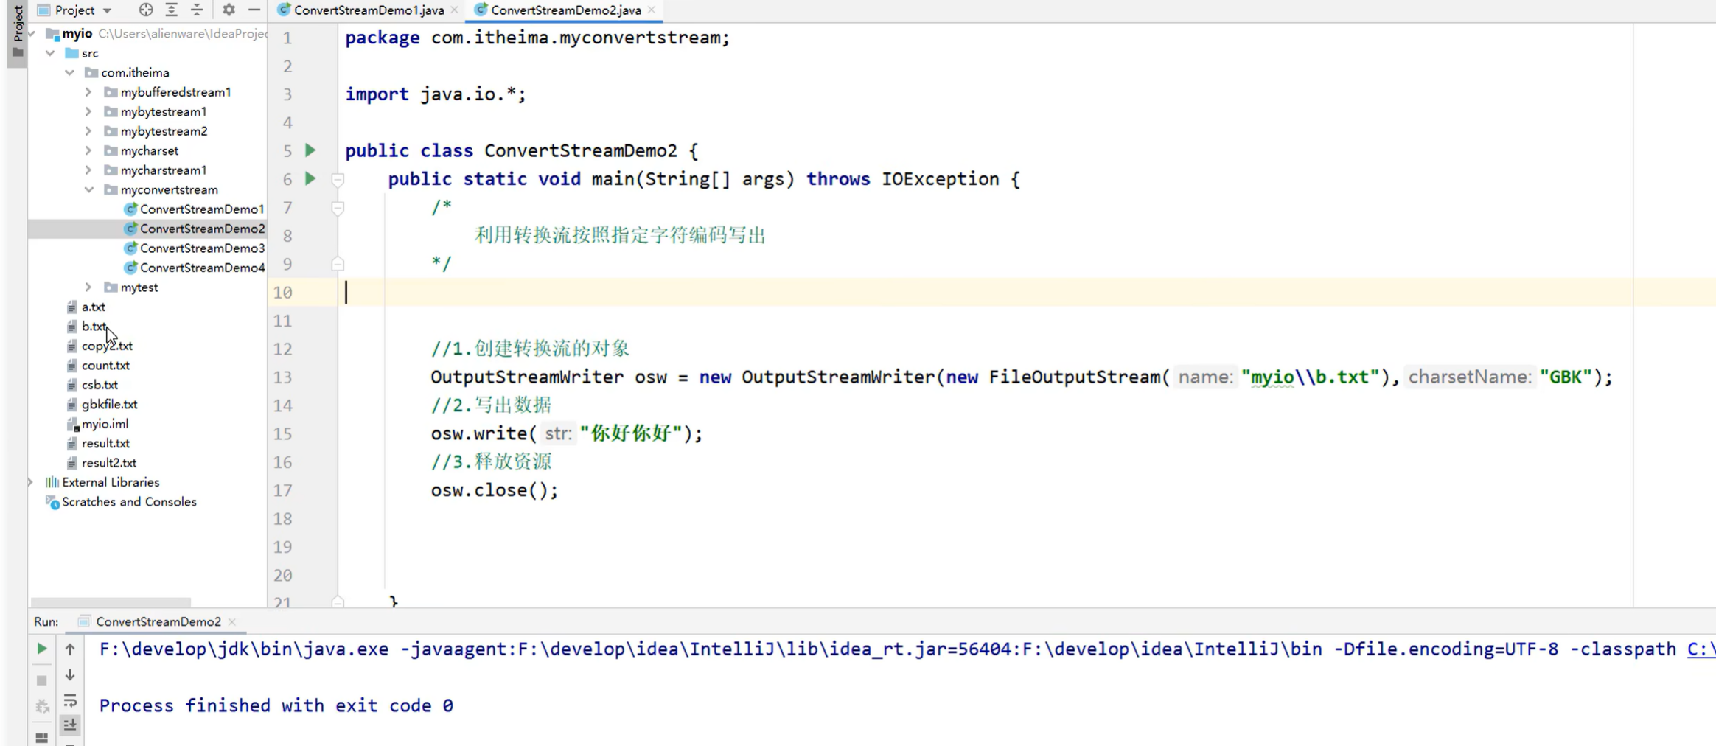The image size is (1716, 746).
Task: Close the ConvertStreamDemo2.java editor tab
Action: click(x=650, y=10)
